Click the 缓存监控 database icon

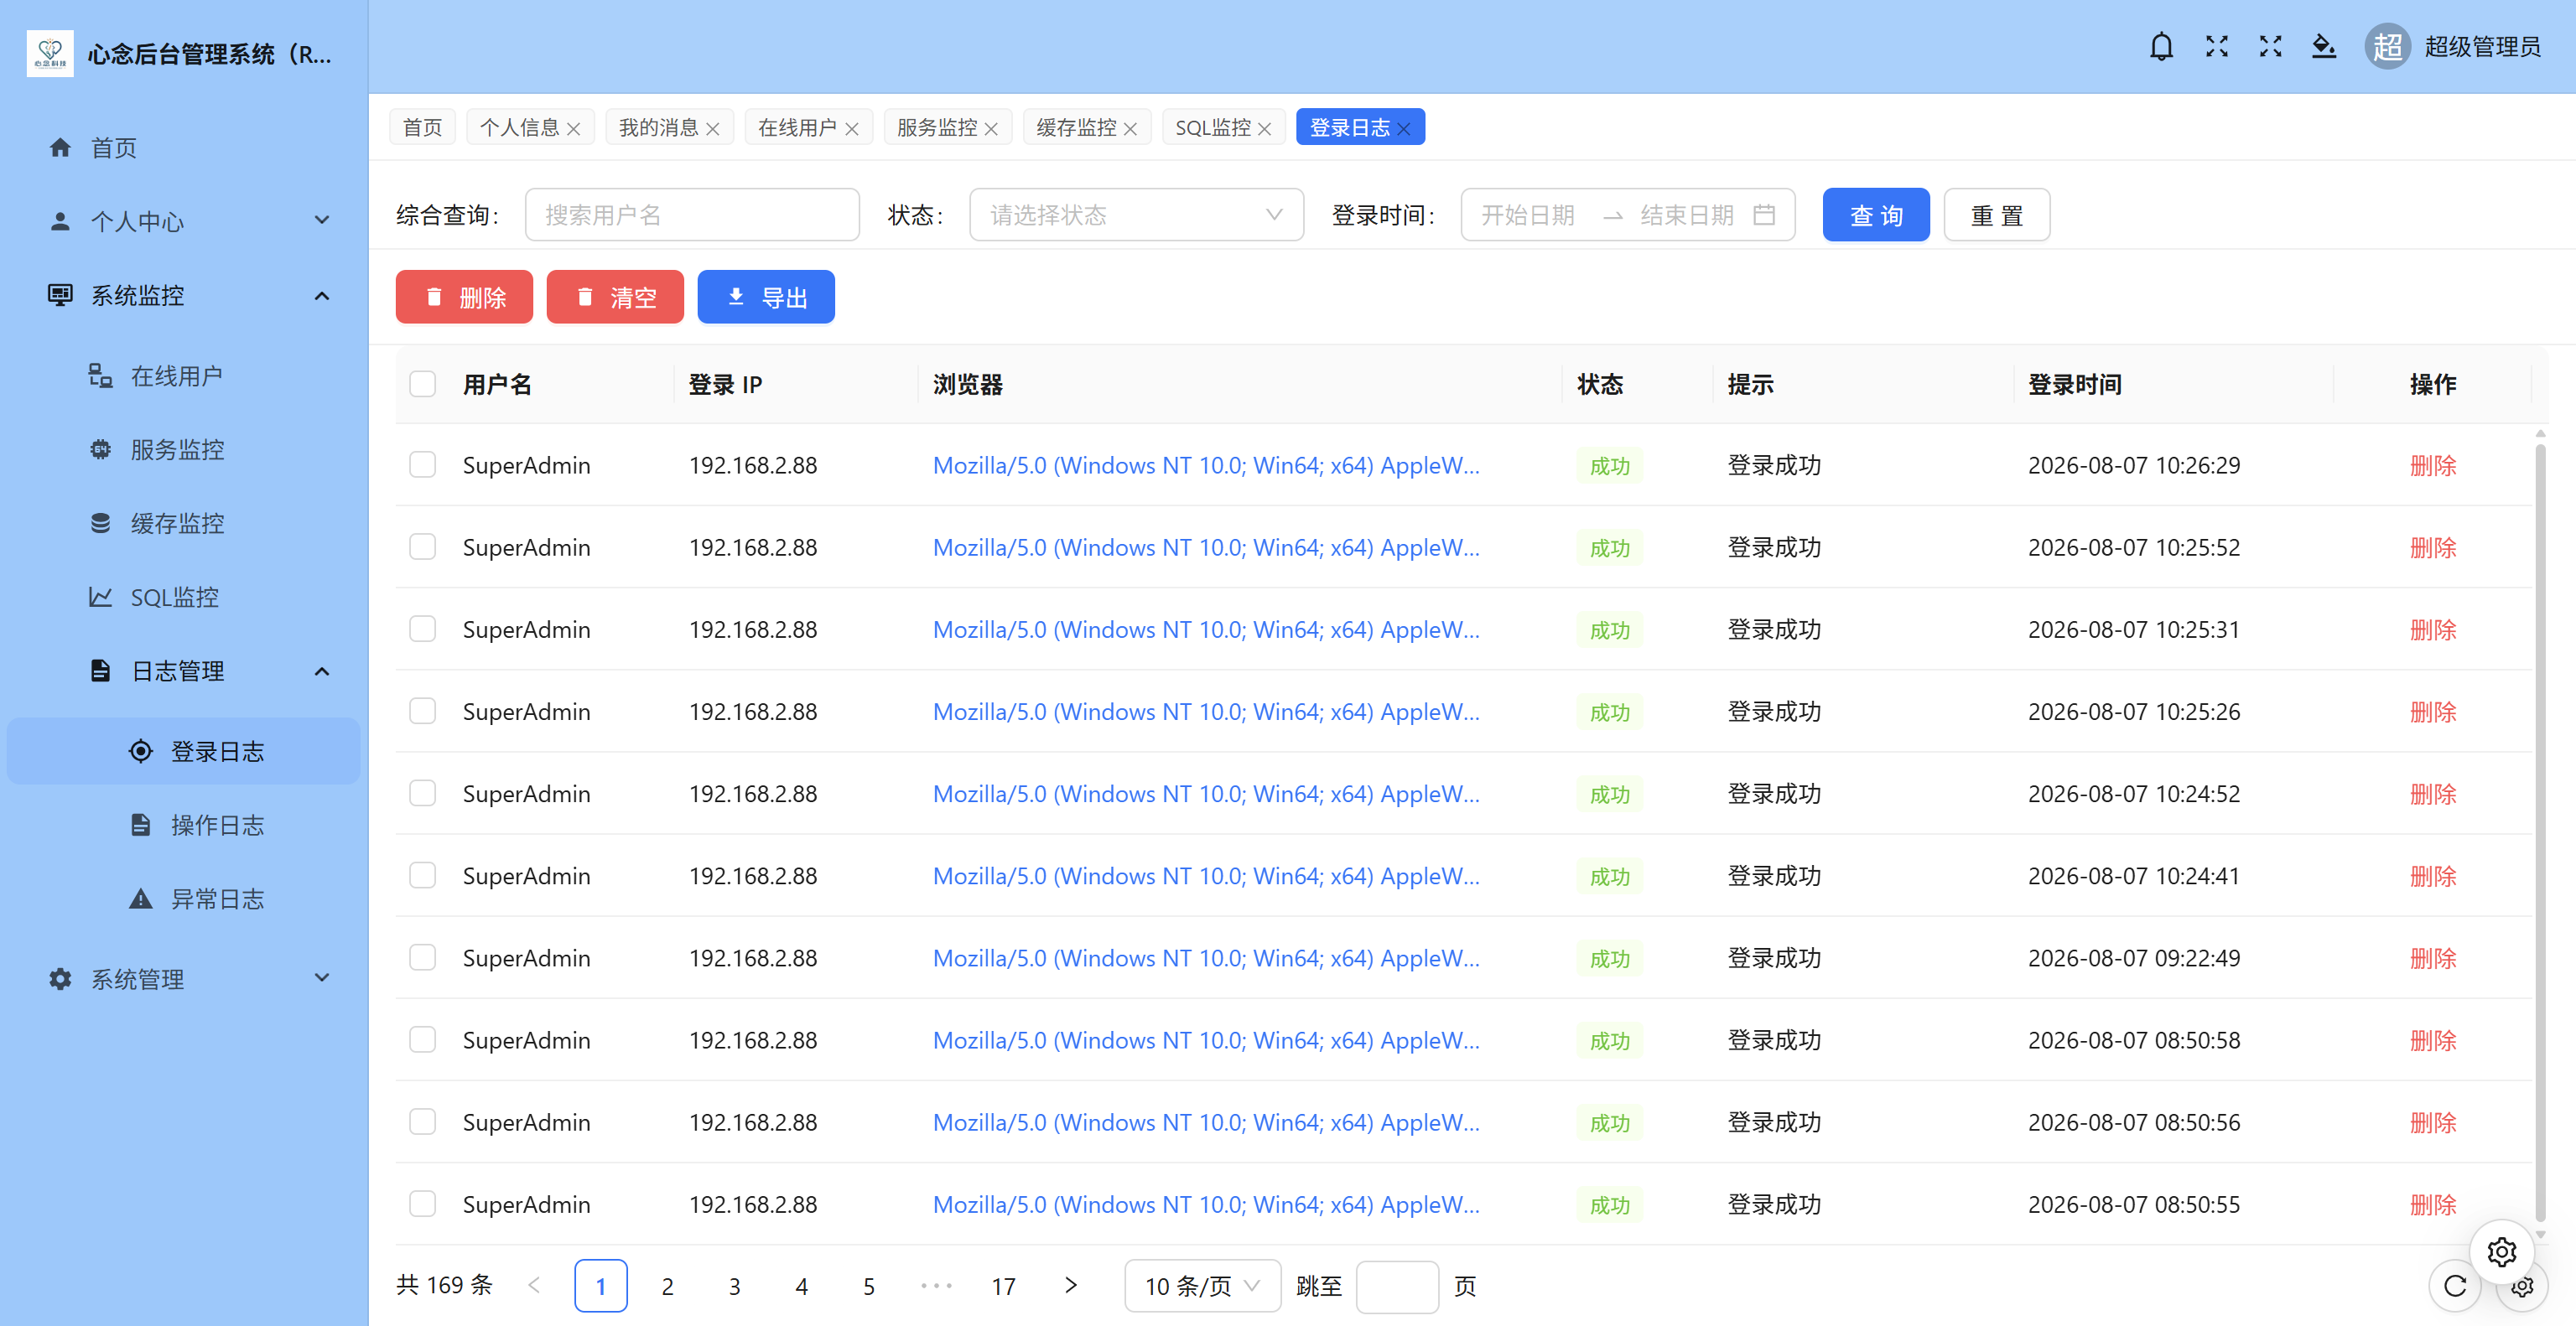pos(100,524)
